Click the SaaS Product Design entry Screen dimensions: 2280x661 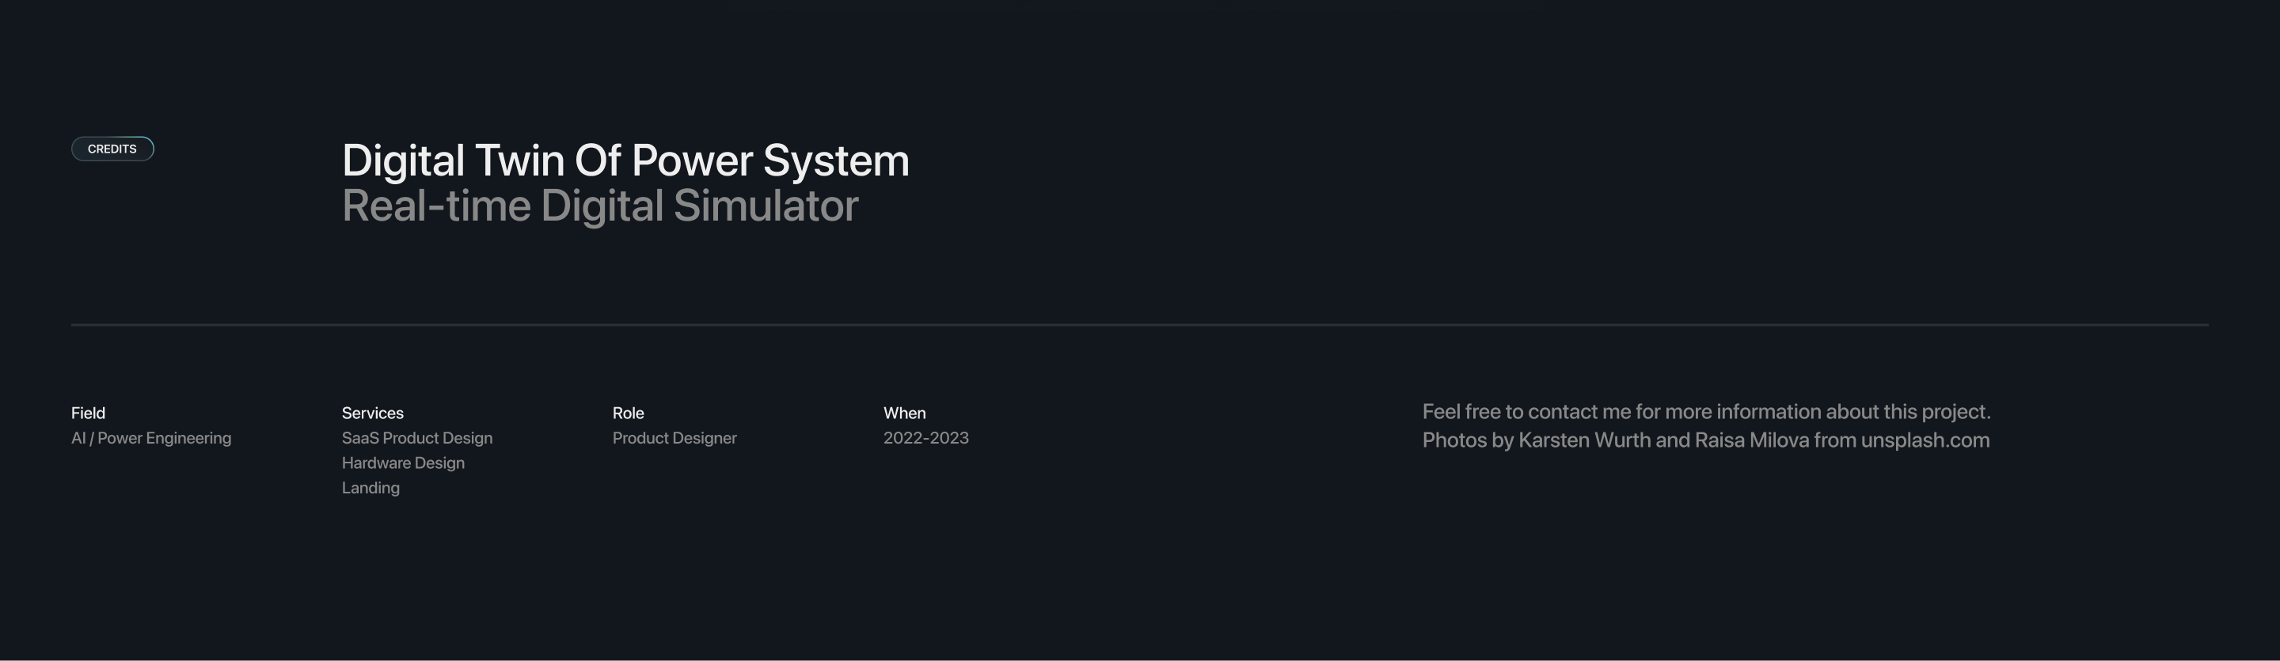(x=417, y=438)
